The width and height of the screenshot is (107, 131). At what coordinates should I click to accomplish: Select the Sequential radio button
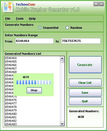pyautogui.click(x=40, y=28)
